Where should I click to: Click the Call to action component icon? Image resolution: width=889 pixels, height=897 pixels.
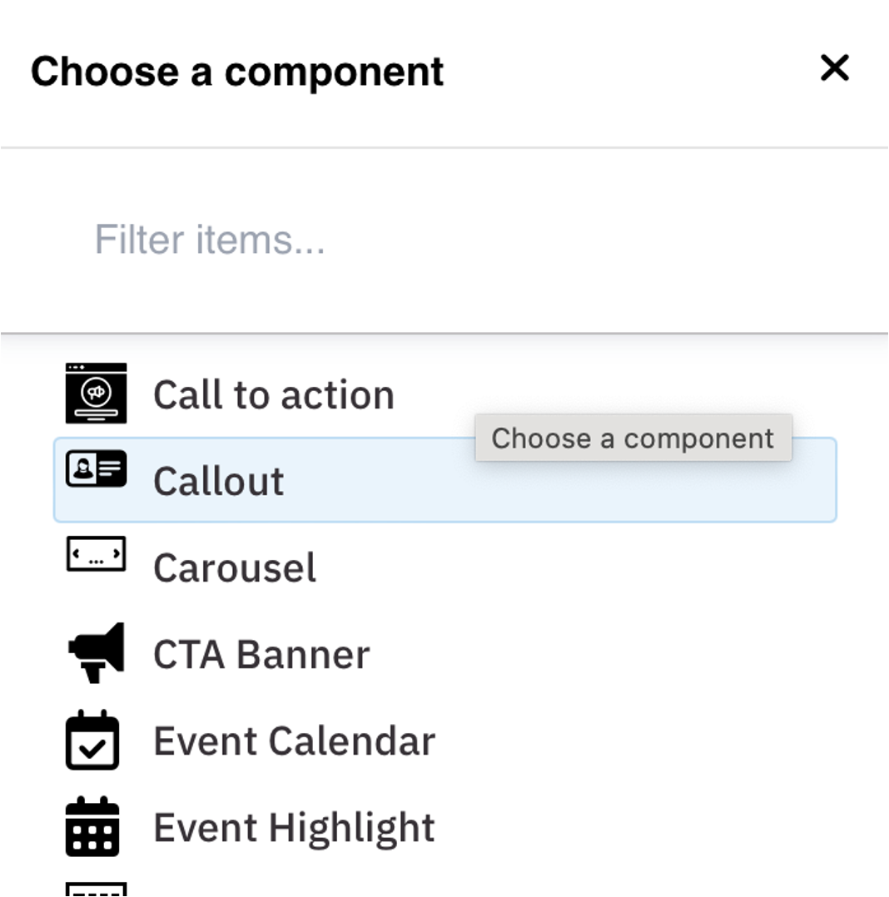[96, 394]
